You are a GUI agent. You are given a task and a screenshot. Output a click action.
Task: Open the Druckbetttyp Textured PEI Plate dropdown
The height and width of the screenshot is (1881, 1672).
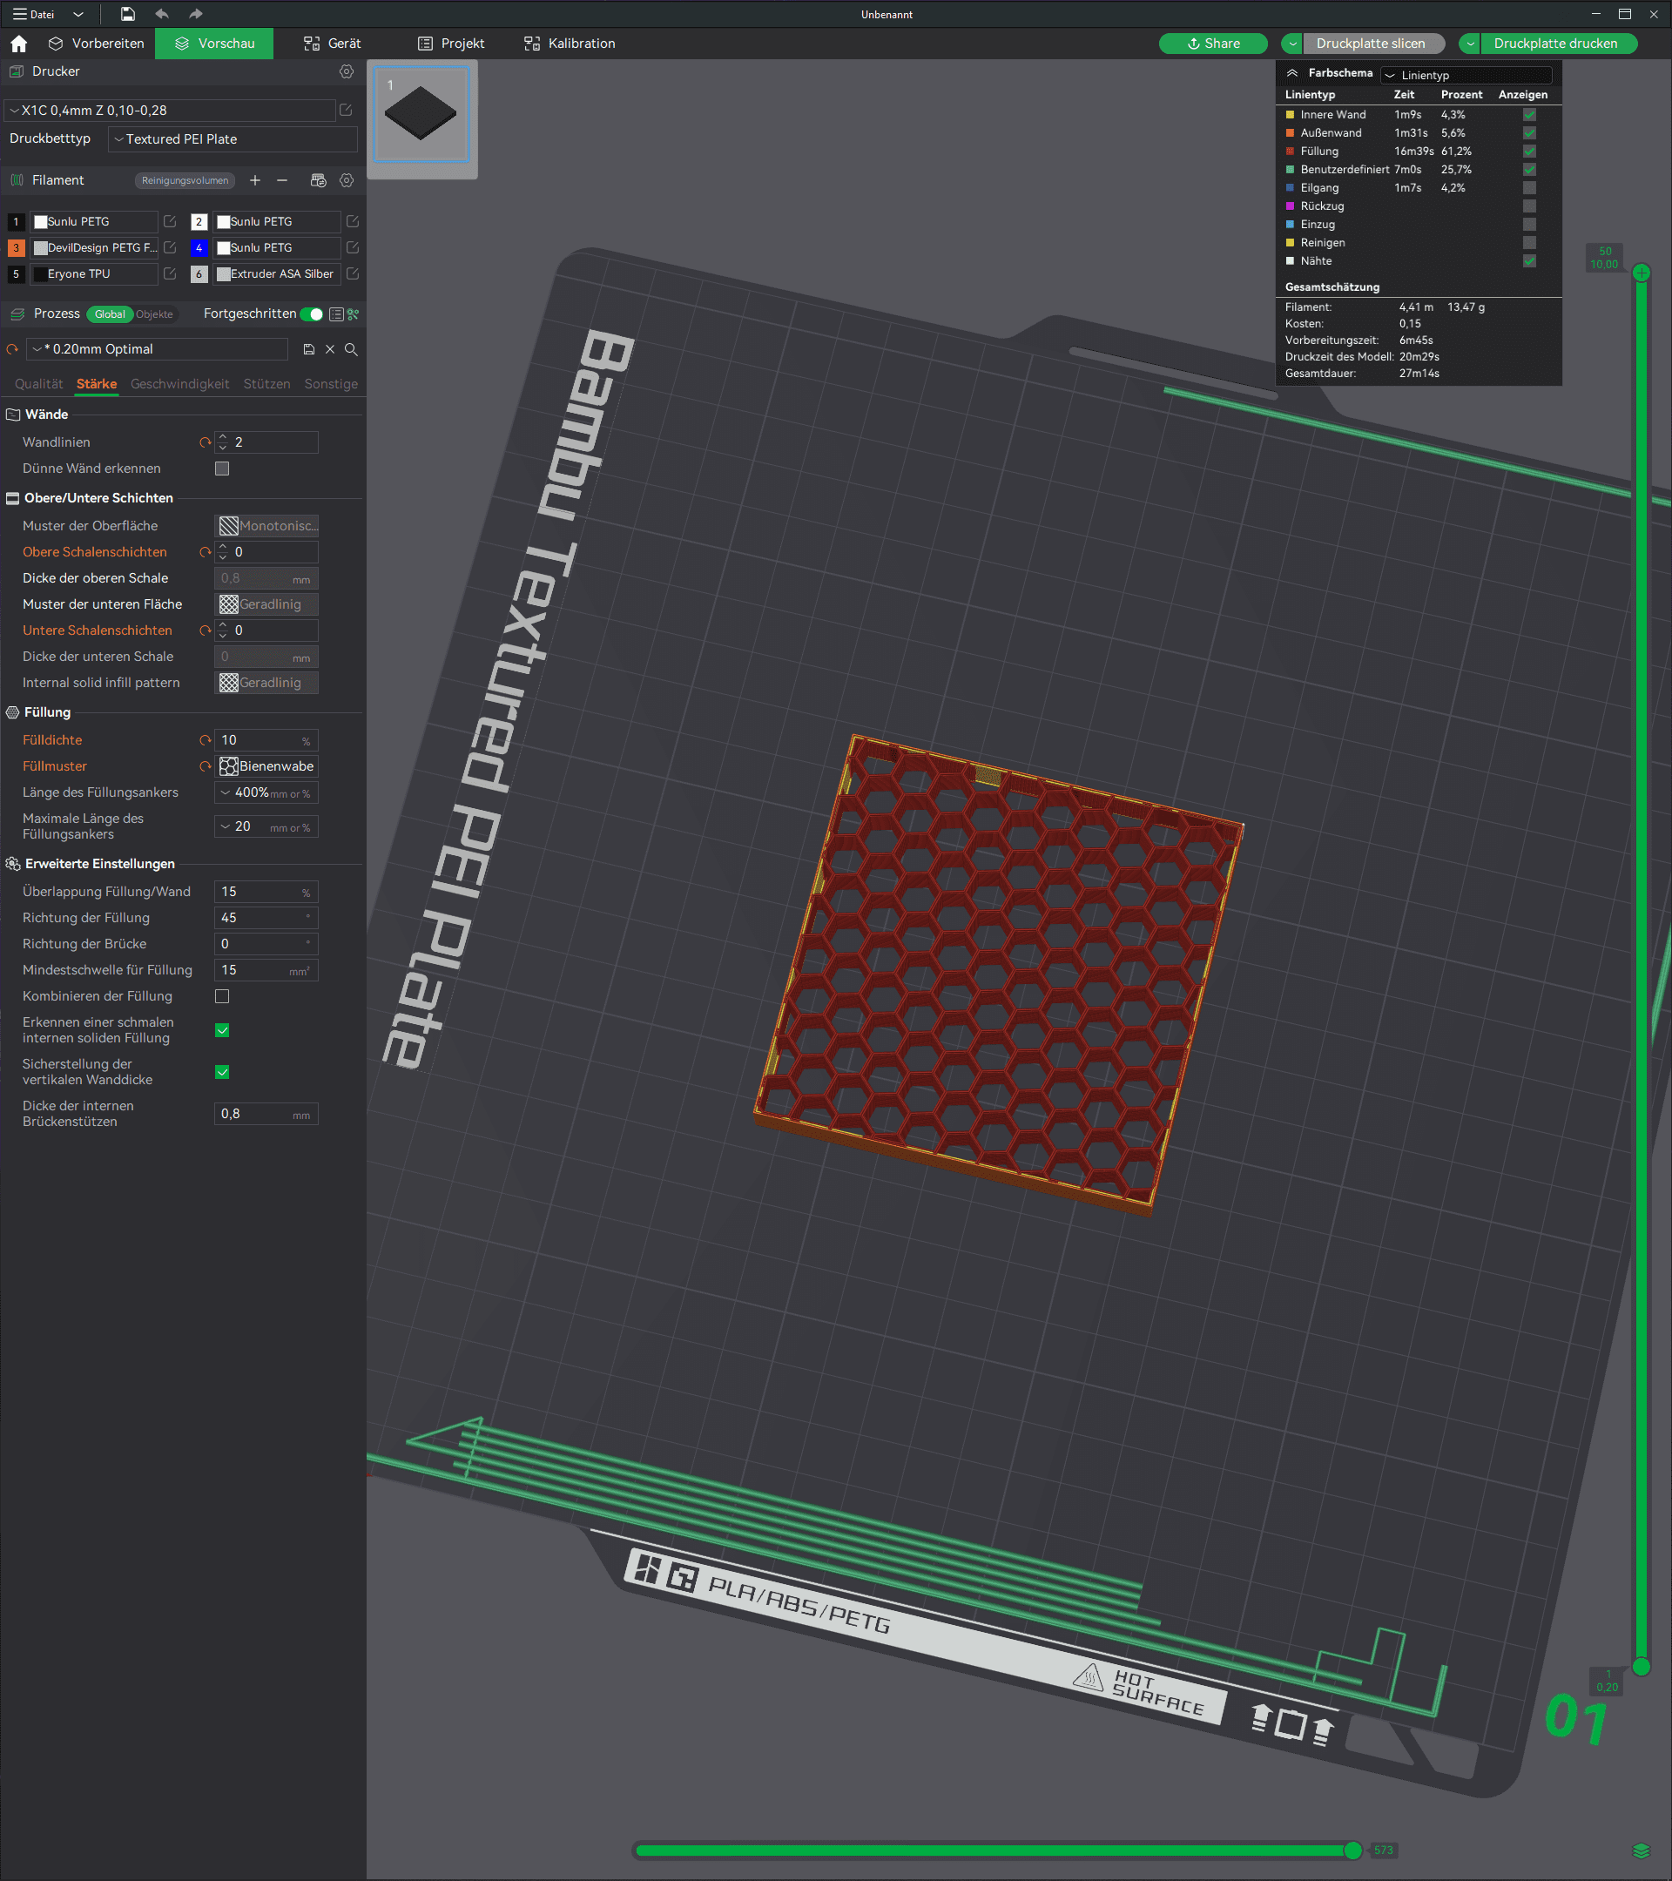232,139
